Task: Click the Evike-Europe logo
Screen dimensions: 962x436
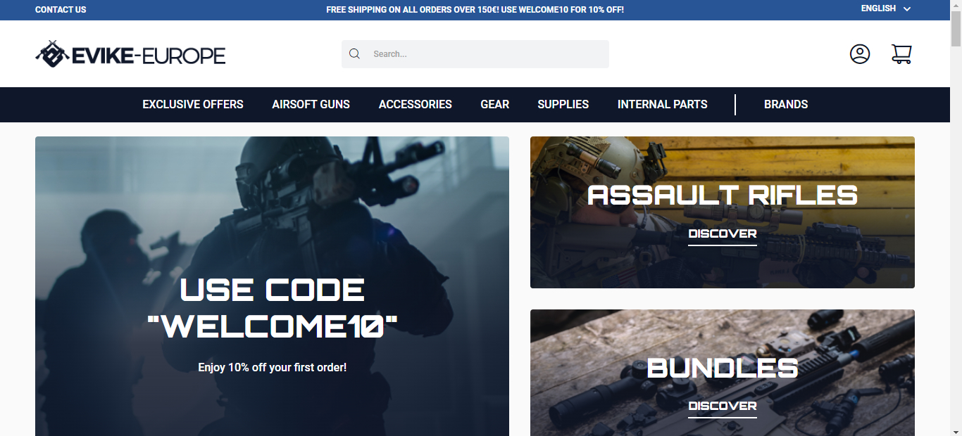Action: (x=130, y=53)
